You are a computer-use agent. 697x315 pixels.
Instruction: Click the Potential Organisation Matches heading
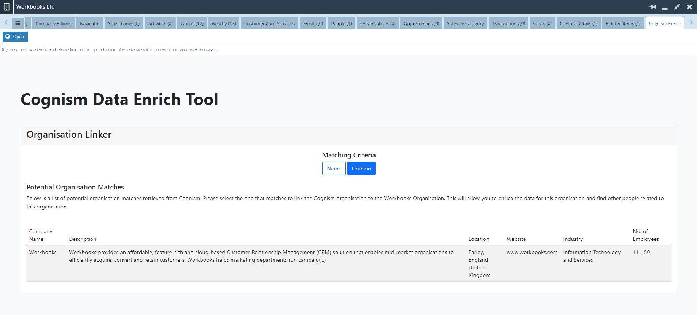[x=75, y=187]
